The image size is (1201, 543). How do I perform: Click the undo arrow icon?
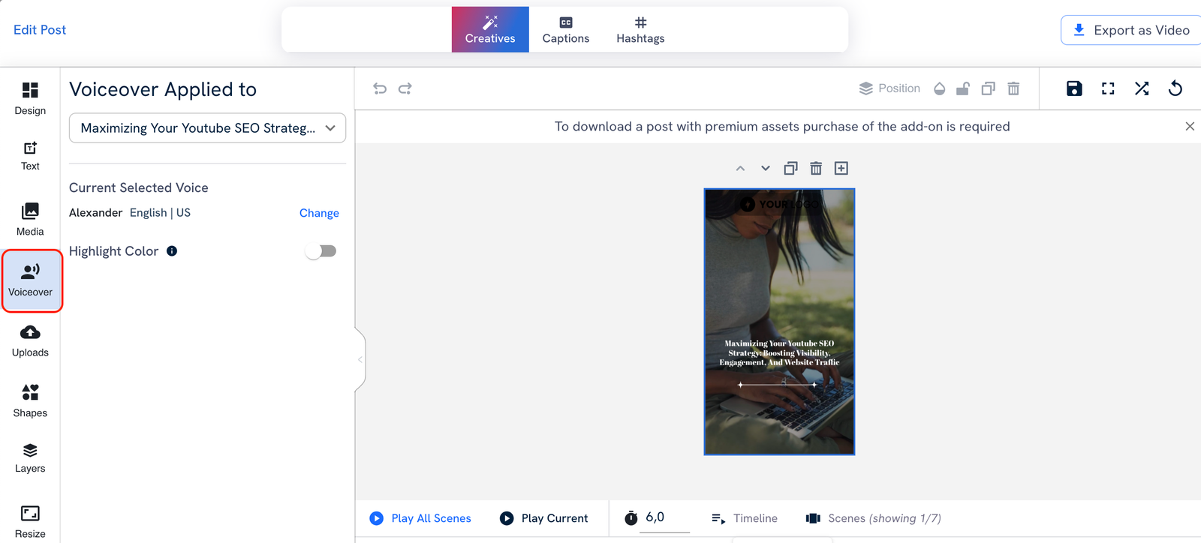380,88
